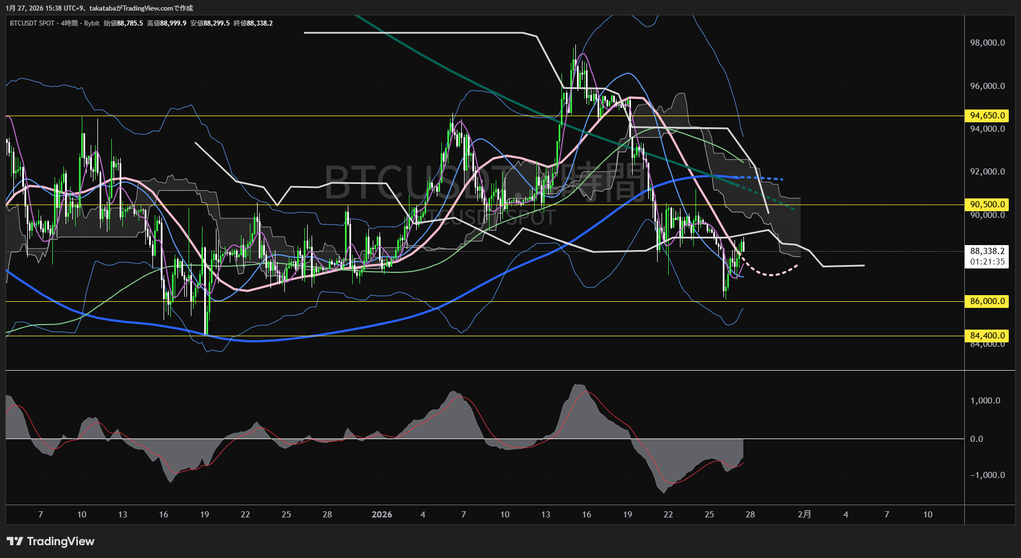Click the chart creation timestamp header text

100,8
